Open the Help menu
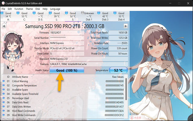The image size is (193, 121). tap(45, 9)
